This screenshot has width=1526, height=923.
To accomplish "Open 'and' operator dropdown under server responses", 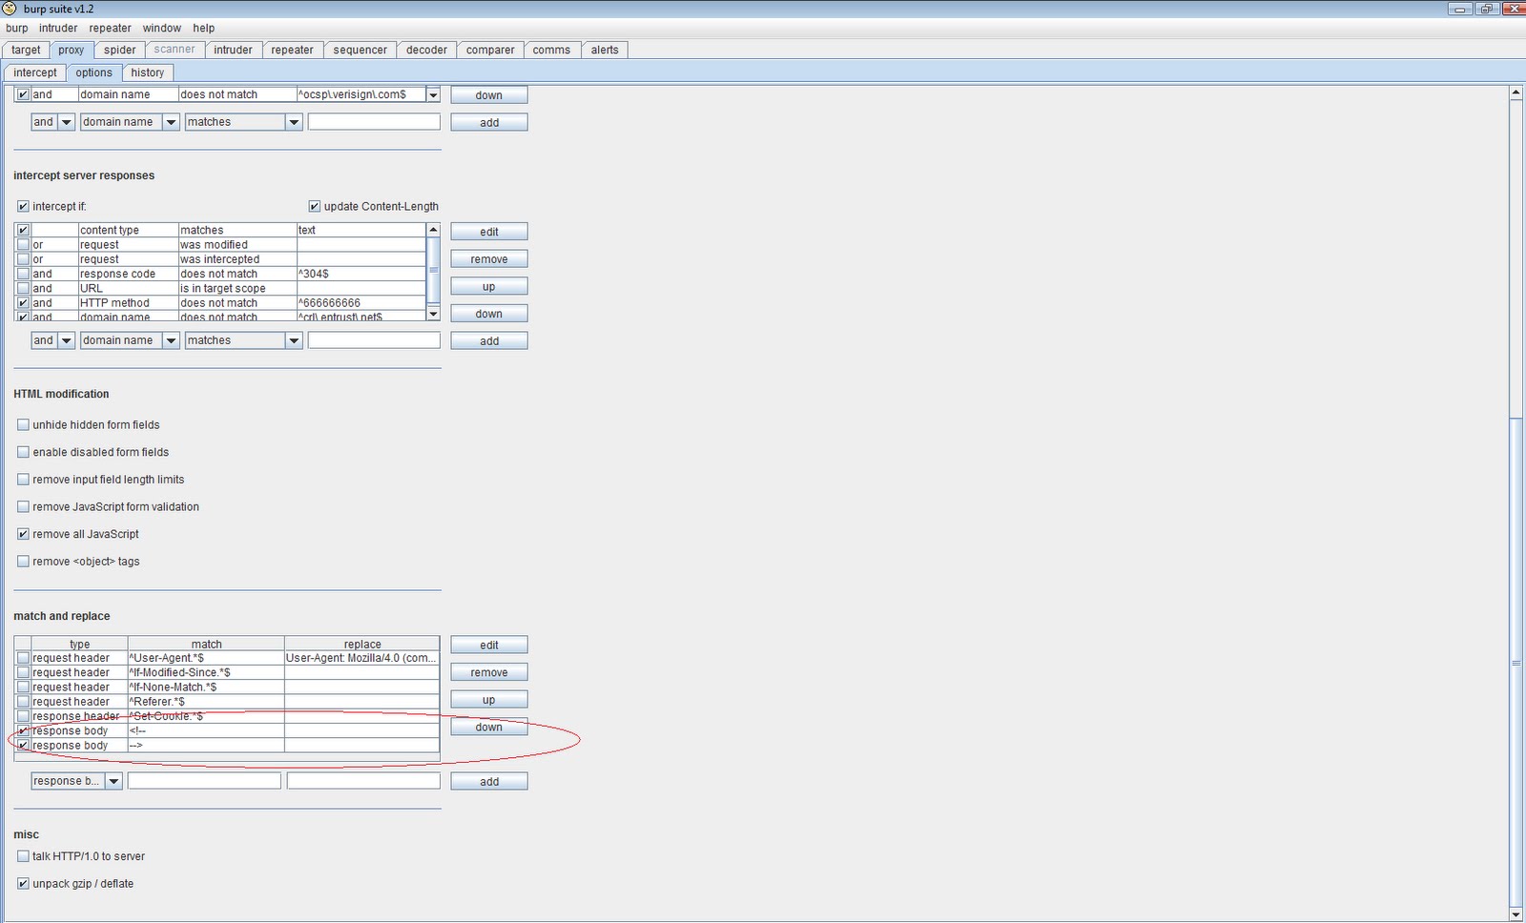I will (66, 340).
